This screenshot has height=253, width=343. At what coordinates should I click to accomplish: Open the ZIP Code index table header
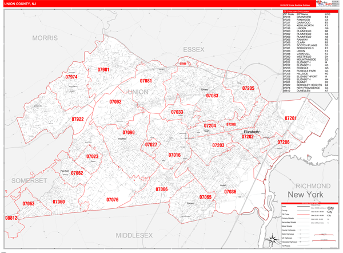(310, 11)
